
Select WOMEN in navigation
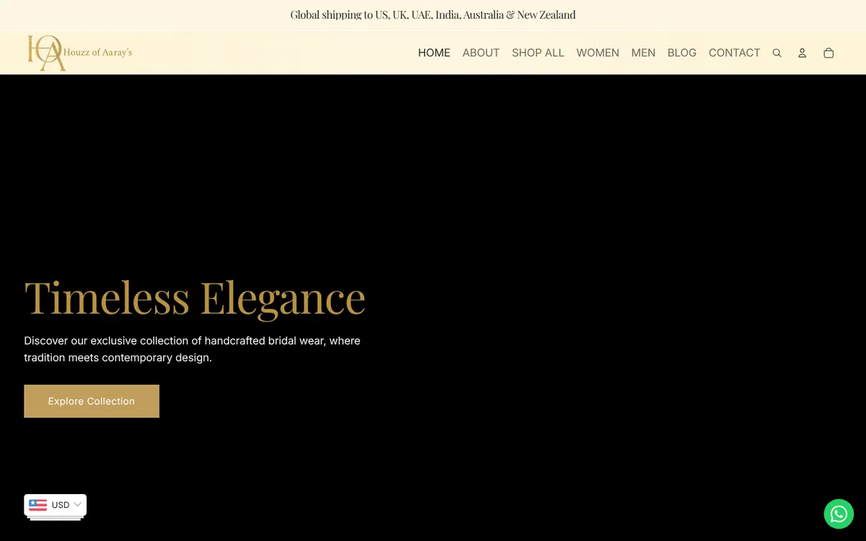[598, 53]
